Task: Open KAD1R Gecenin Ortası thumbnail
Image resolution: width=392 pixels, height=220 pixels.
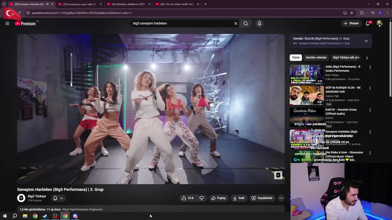Action: [x=307, y=117]
